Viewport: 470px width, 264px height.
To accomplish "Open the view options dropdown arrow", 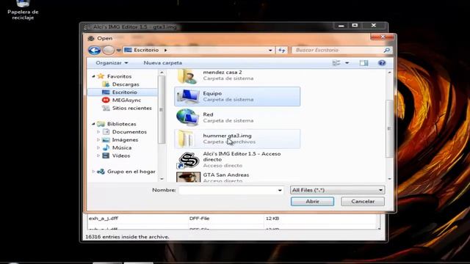I will pyautogui.click(x=347, y=63).
